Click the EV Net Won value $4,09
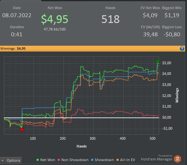This screenshot has width=187, height=165. coord(150,15)
